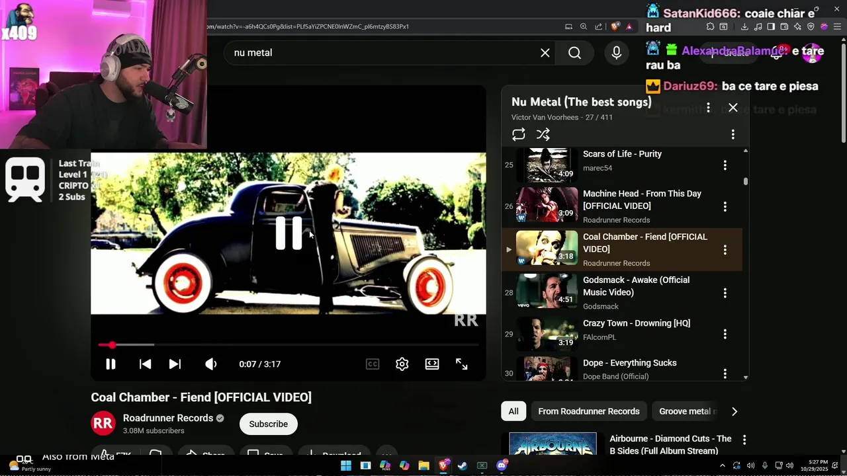The image size is (847, 476).
Task: Open YouTube account avatar menu
Action: coord(812,53)
